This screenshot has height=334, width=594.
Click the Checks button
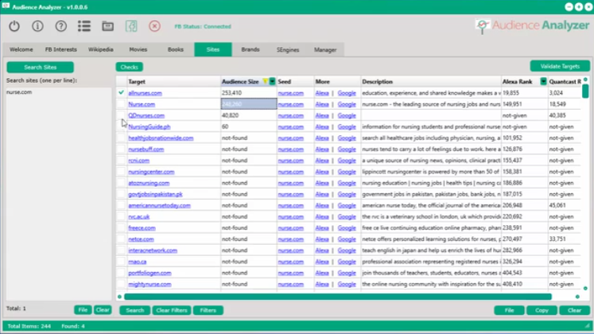pos(129,67)
